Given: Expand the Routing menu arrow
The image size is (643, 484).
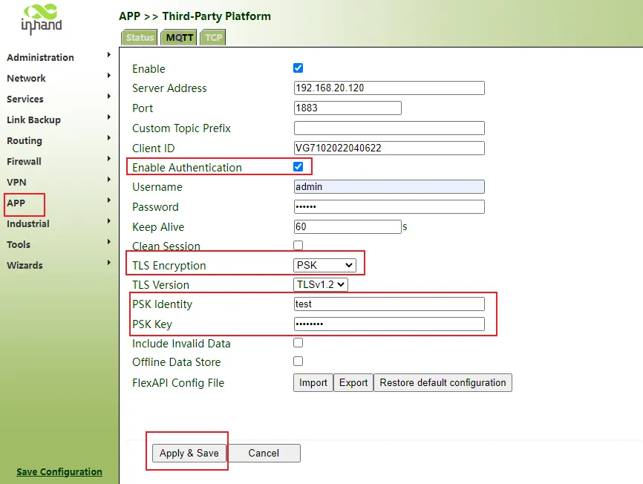Looking at the screenshot, I should pos(108,137).
